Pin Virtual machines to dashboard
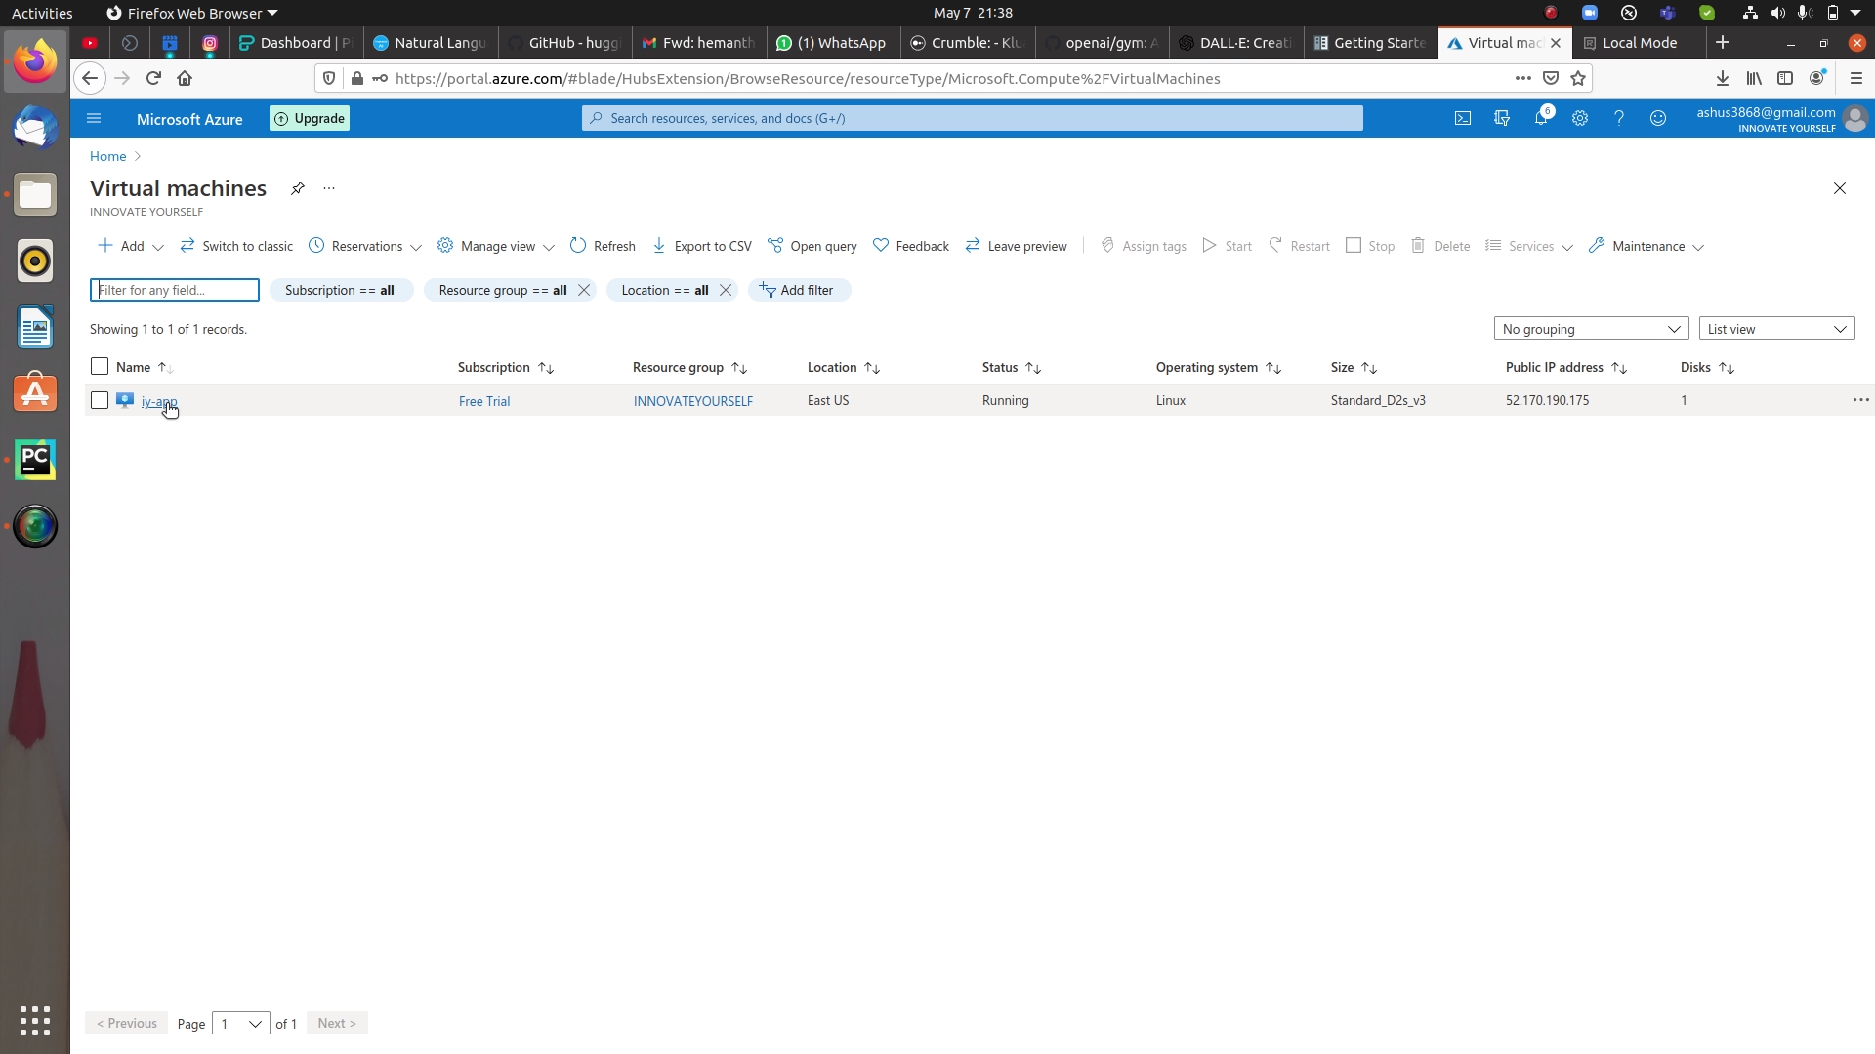Screen dimensions: 1875x1054 coord(298,188)
